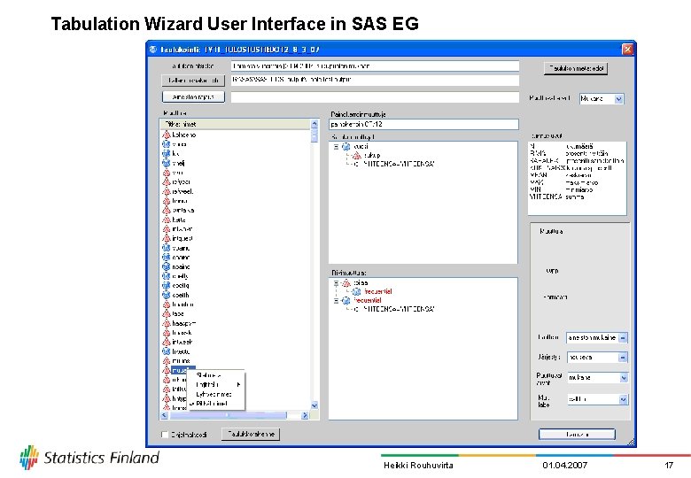
Task: Open the 'aineiston mukaine' dropdown
Action: tap(623, 337)
